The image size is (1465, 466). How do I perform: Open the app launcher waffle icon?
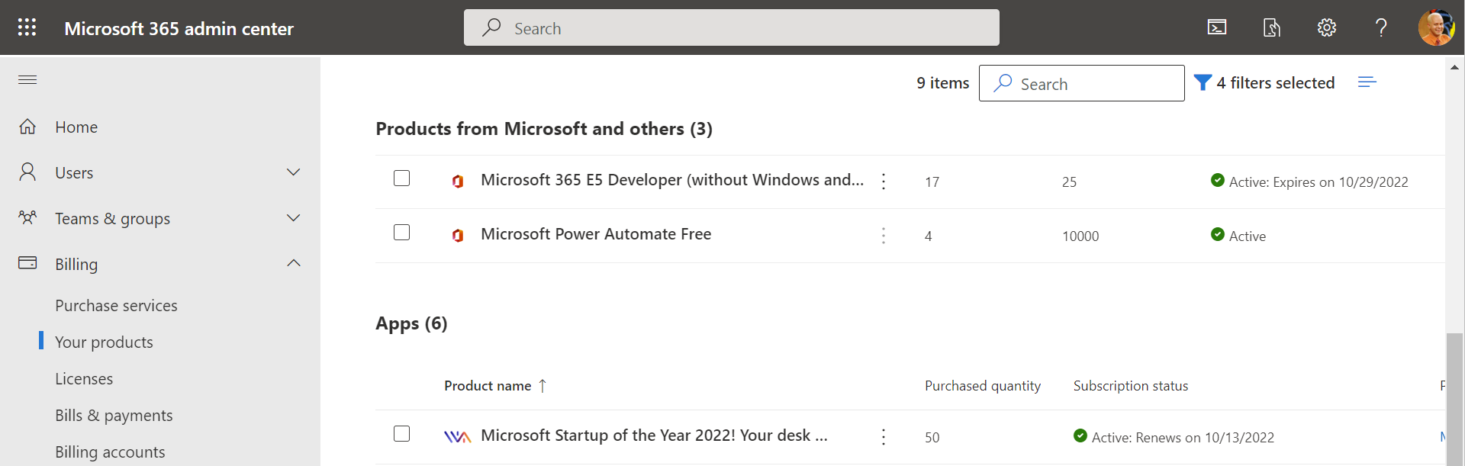27,27
